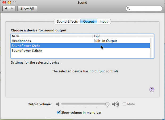165x120 pixels.
Task: Click the purple help question mark button
Action: coord(152,90)
